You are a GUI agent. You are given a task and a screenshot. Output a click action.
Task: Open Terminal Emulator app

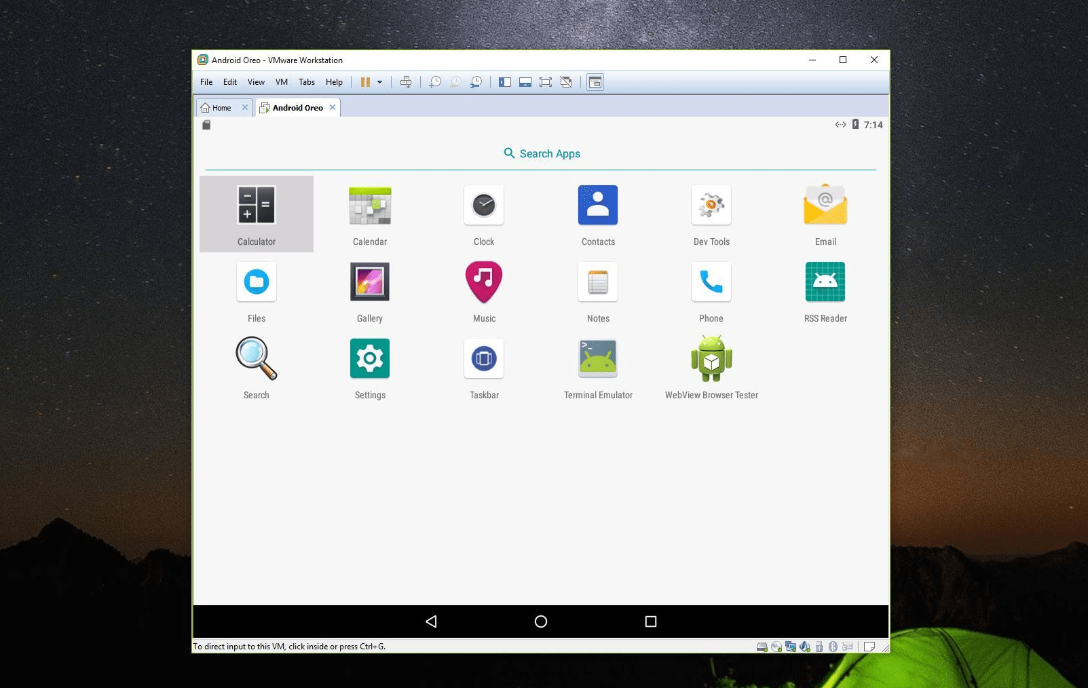coord(598,367)
